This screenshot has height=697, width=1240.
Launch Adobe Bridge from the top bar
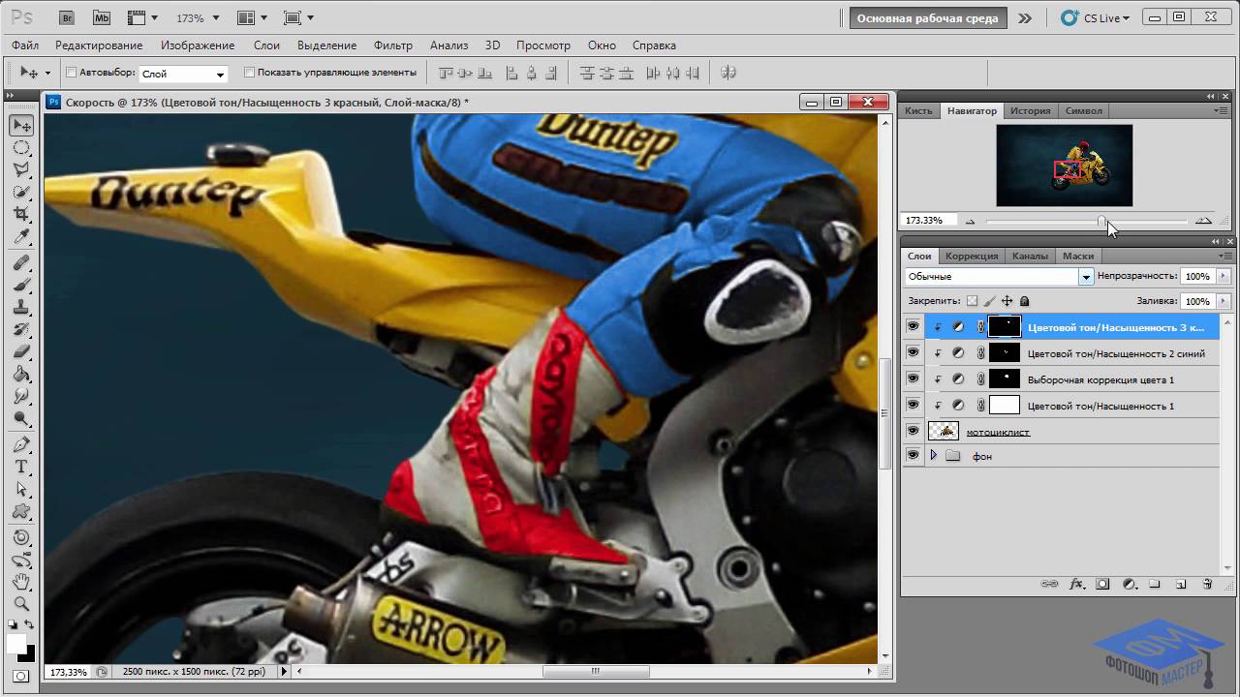tap(67, 17)
